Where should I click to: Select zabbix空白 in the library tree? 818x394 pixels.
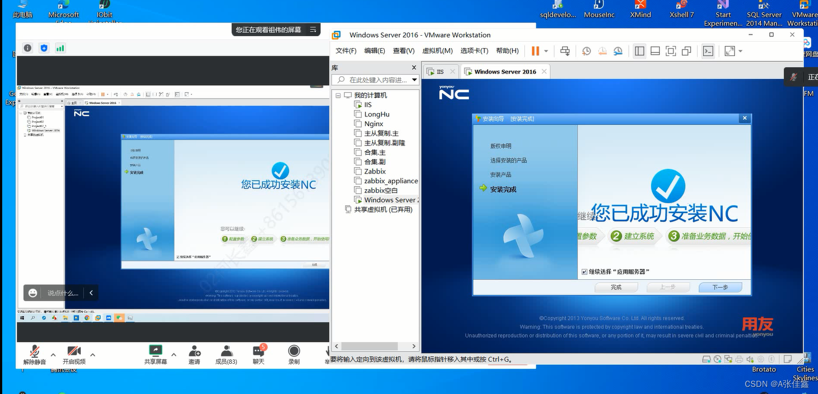[381, 190]
